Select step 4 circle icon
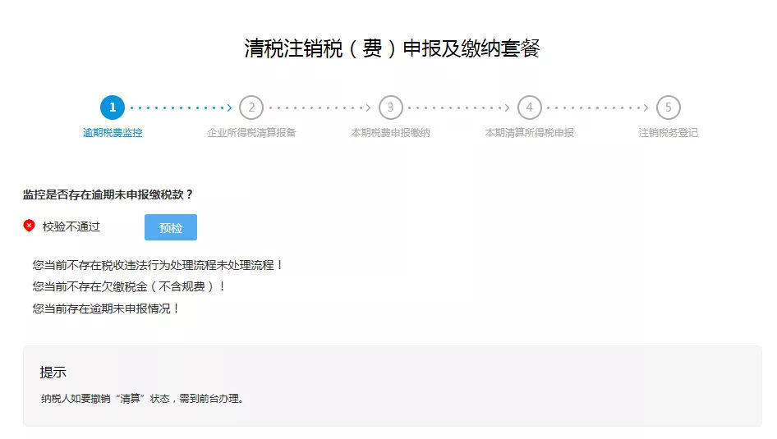This screenshot has height=439, width=777. [x=529, y=107]
